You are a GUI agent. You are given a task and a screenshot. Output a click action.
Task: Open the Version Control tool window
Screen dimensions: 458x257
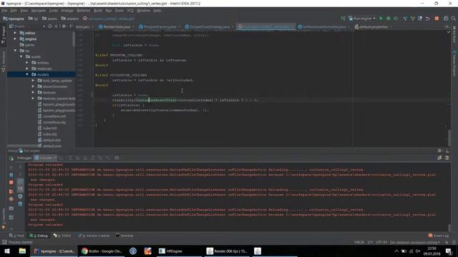tap(94, 236)
